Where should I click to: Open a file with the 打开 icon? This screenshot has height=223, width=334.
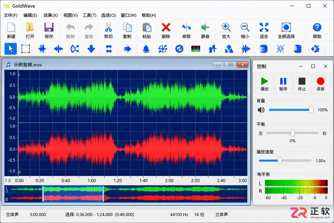tap(30, 27)
